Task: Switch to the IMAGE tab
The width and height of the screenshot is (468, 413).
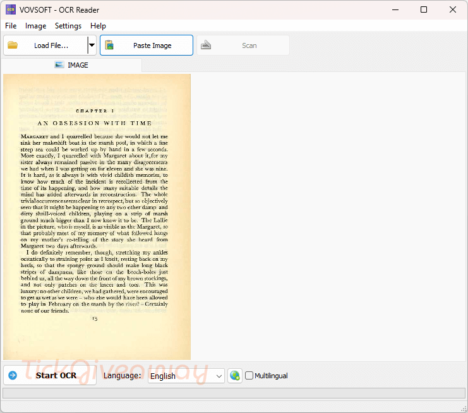Action: [71, 65]
